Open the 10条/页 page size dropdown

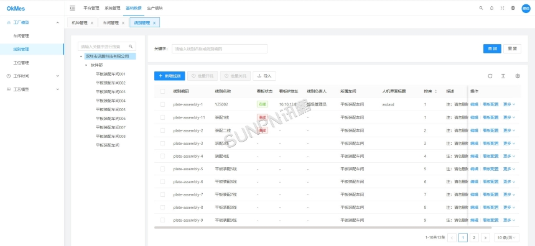click(506, 237)
